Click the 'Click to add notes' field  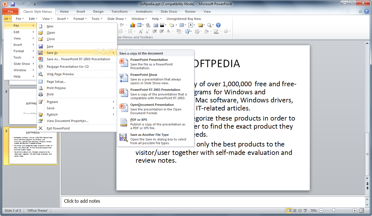pos(213,201)
